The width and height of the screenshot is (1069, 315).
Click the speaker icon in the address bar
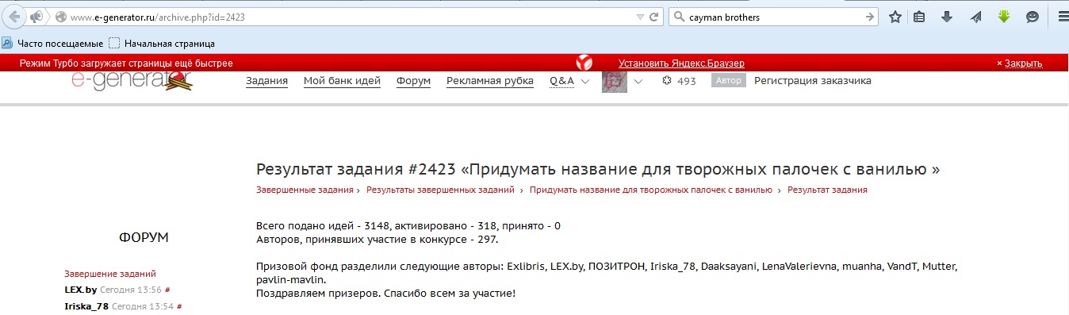click(36, 17)
